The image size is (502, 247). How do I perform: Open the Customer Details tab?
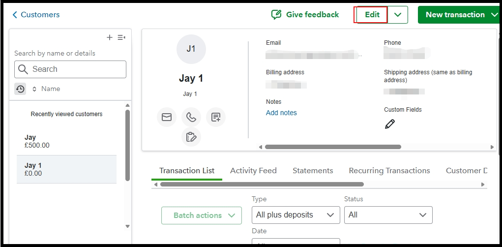tap(467, 171)
